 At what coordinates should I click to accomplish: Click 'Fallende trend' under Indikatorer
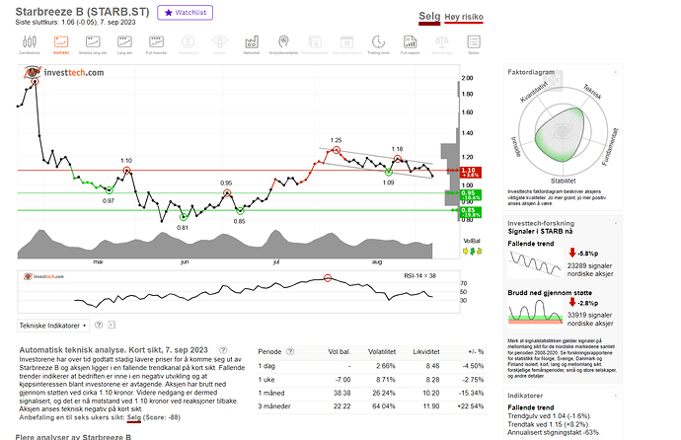531,407
